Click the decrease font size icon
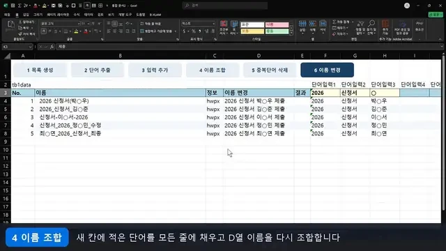The height and width of the screenshot is (251, 446). (x=99, y=23)
